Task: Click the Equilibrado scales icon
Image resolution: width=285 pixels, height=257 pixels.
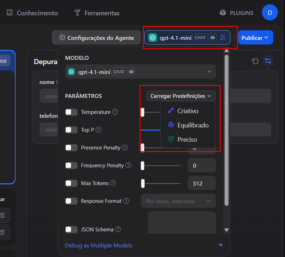Action: coord(171,125)
